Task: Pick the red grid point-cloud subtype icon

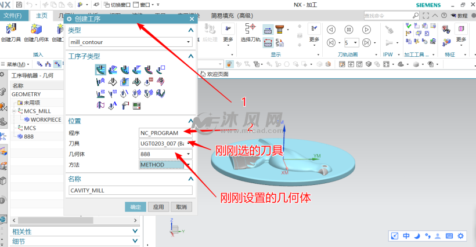Action: tap(149, 82)
